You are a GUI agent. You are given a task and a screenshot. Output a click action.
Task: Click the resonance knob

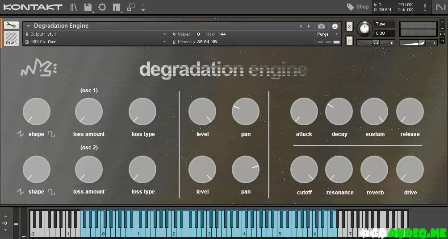tap(339, 169)
